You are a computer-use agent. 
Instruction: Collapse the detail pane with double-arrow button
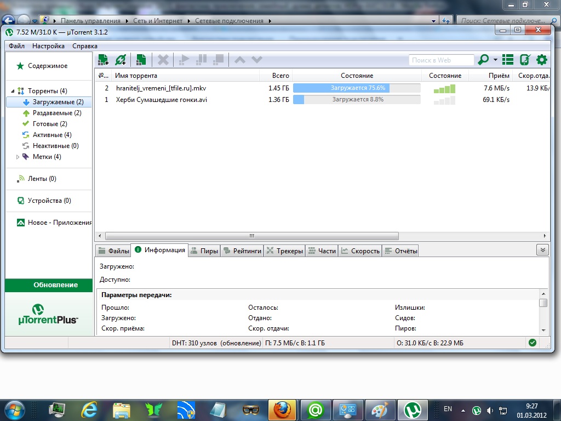pos(542,250)
